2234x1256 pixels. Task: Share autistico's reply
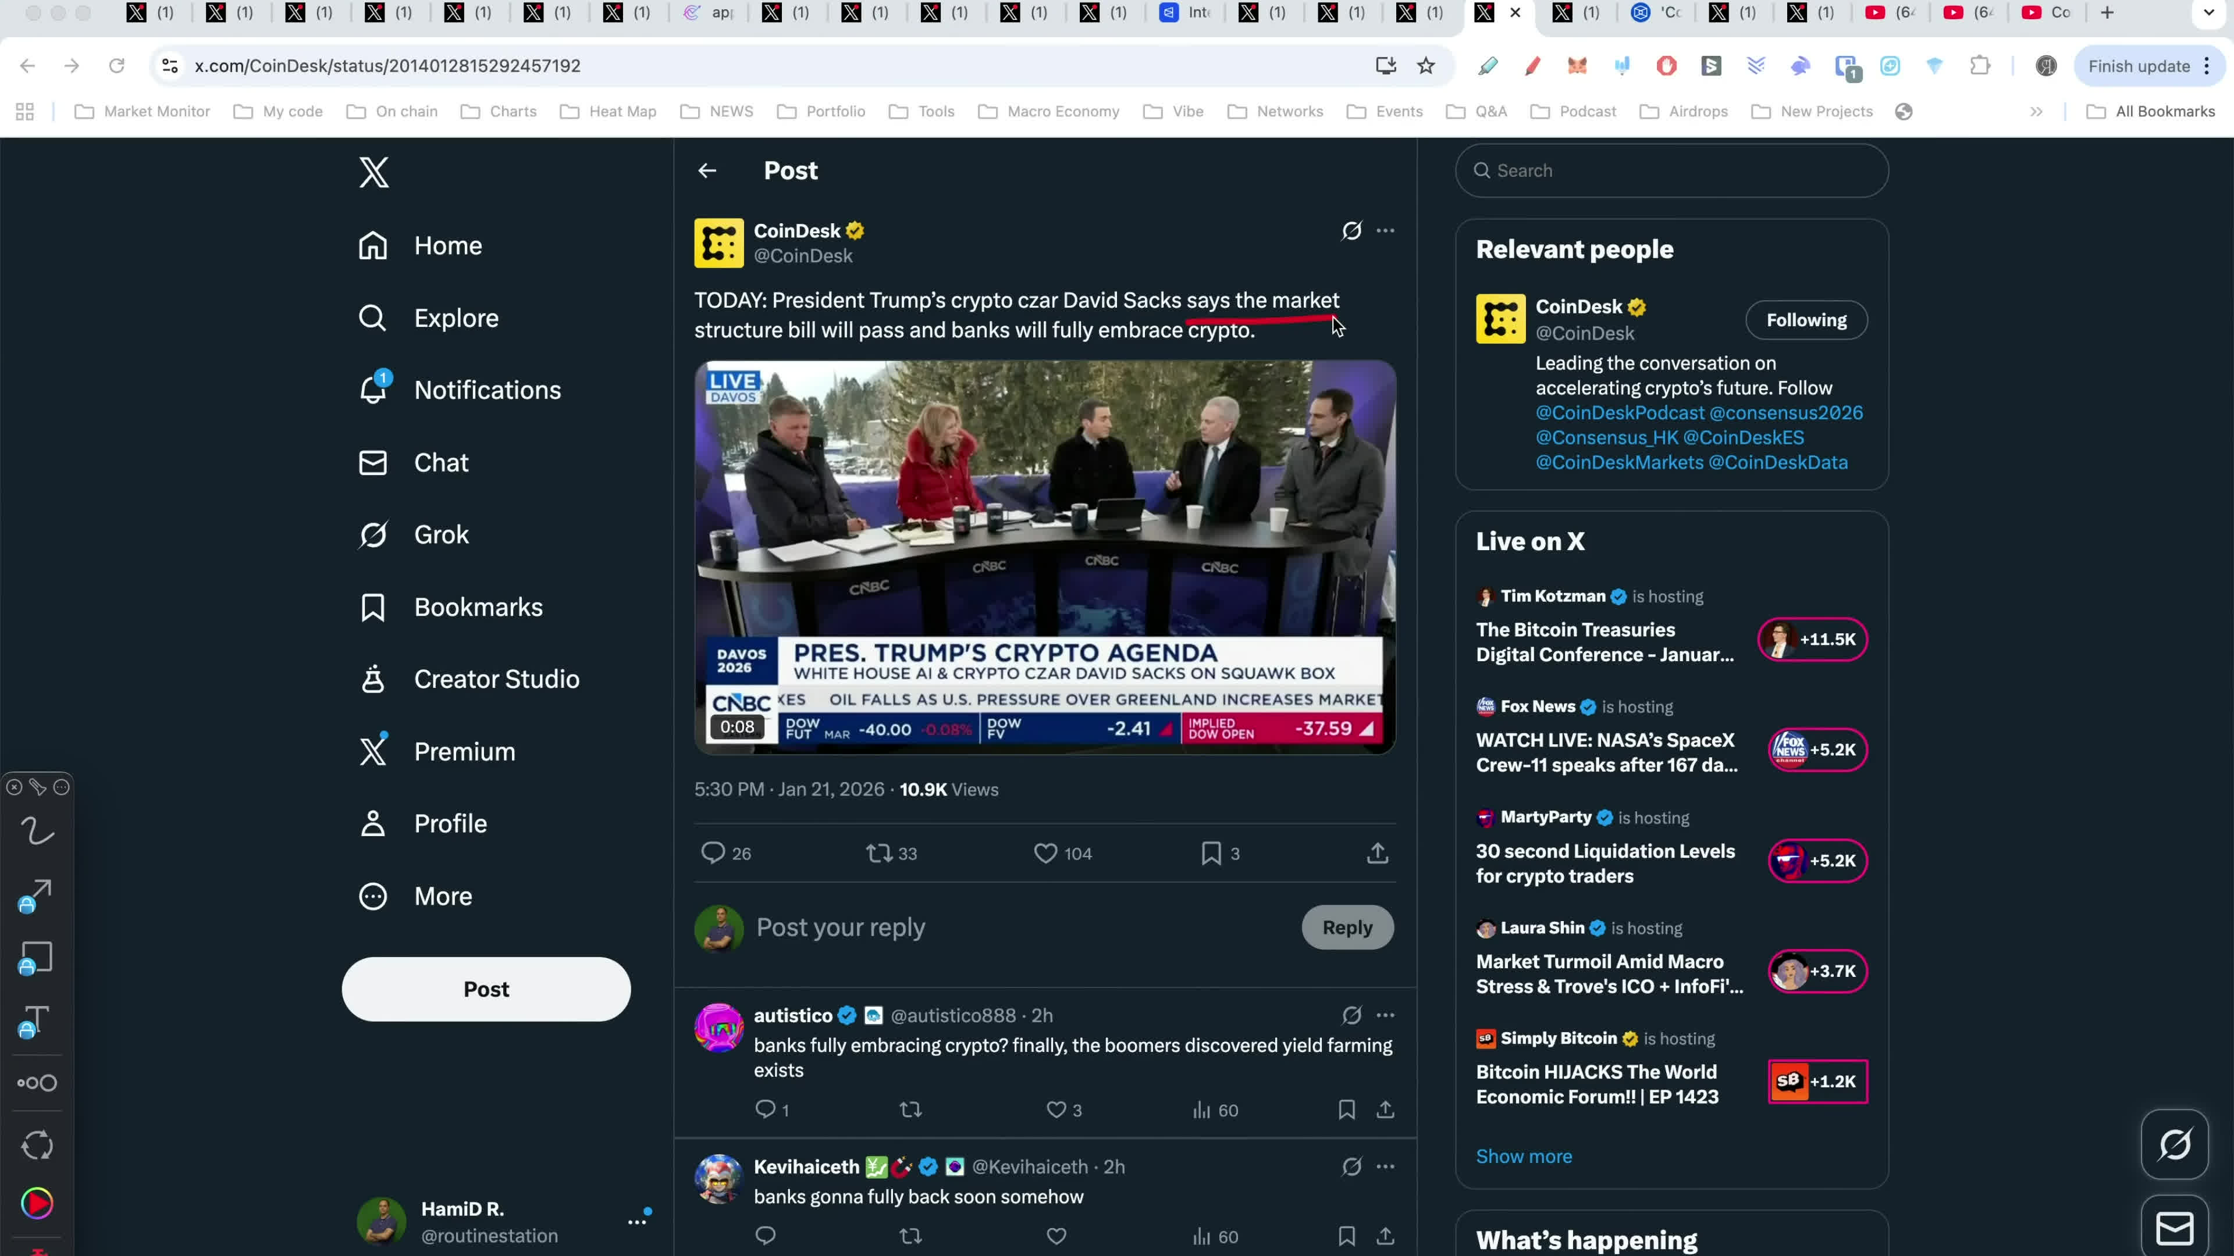tap(1385, 1109)
